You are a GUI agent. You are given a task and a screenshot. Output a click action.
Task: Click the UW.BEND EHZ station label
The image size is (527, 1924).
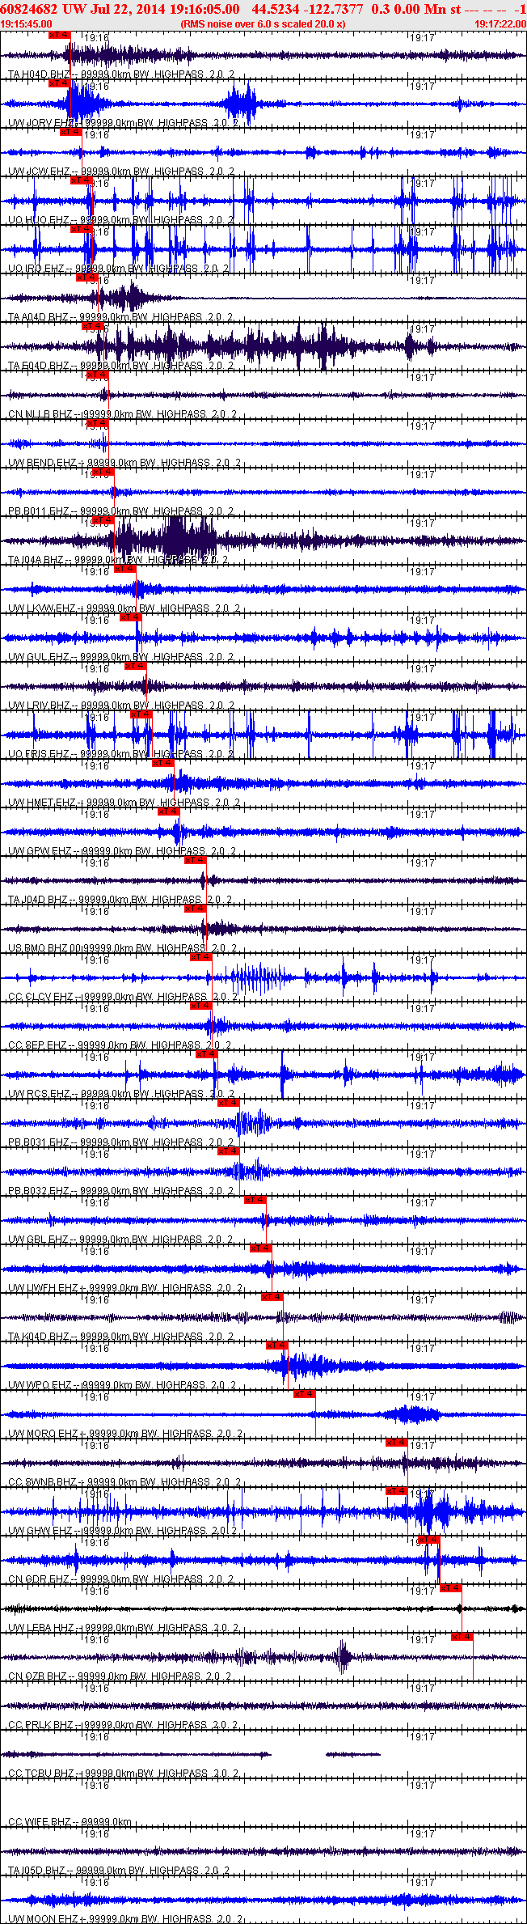[x=42, y=463]
